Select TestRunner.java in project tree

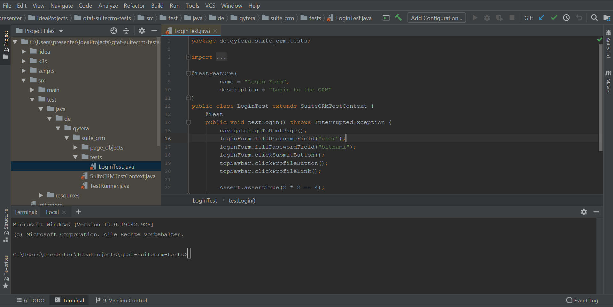coord(109,186)
